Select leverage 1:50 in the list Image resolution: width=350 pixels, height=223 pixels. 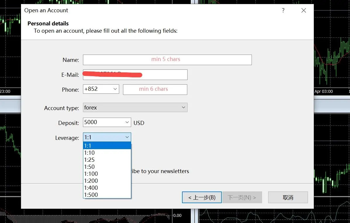[107, 167]
